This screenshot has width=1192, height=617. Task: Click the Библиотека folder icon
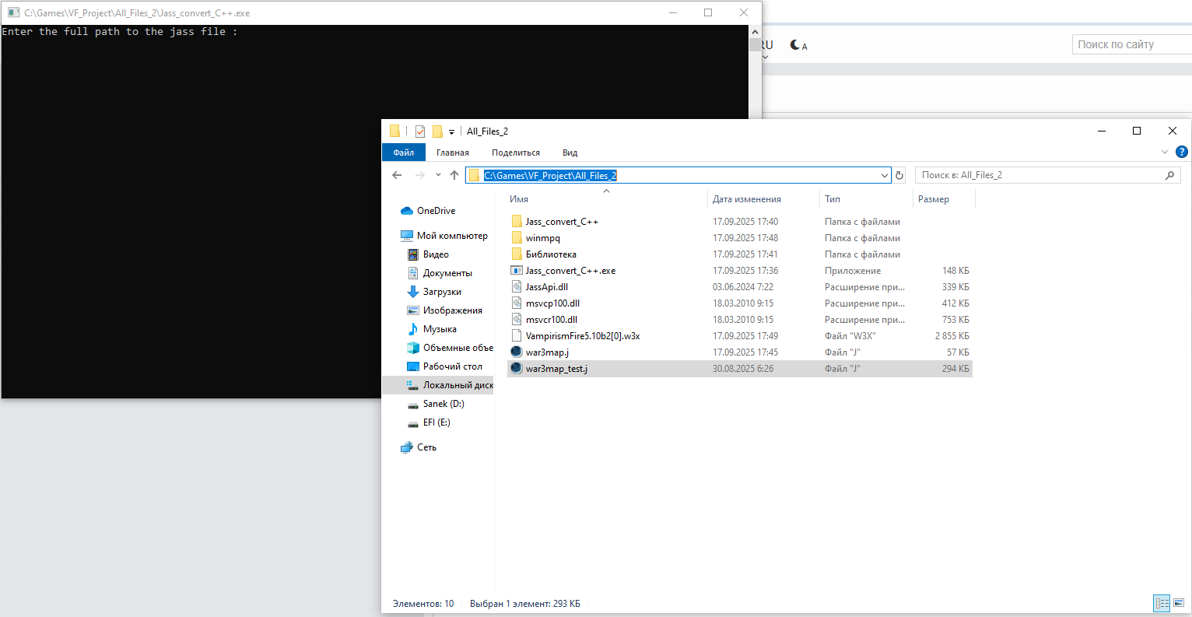point(517,254)
